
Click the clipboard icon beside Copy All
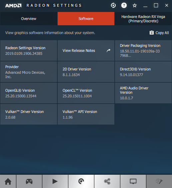coord(152,33)
